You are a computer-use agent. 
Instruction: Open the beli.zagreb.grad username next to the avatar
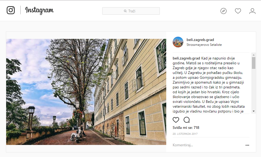coord(200,40)
